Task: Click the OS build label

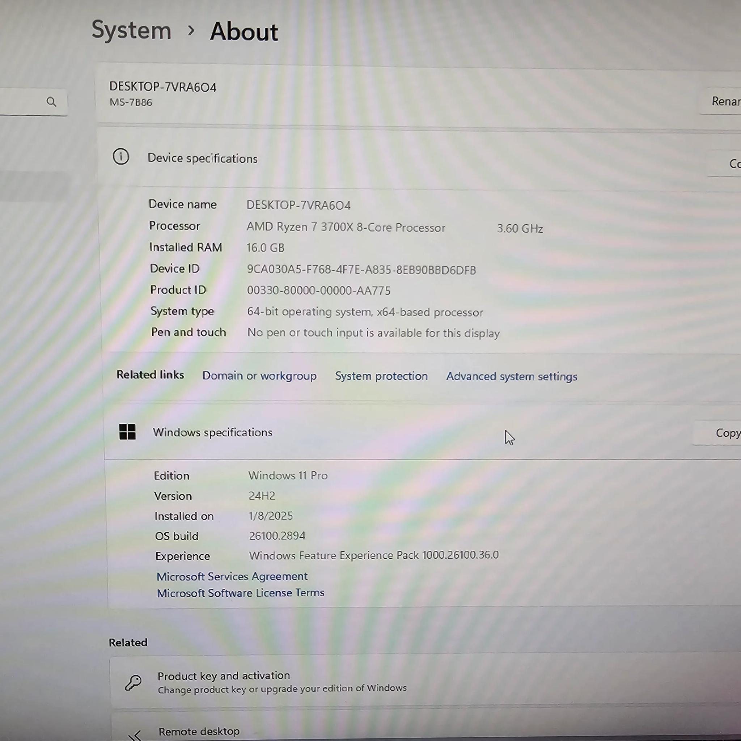Action: click(x=177, y=536)
